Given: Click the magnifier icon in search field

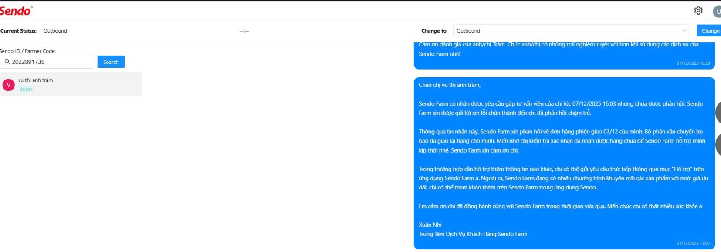Looking at the screenshot, I should pos(7,62).
